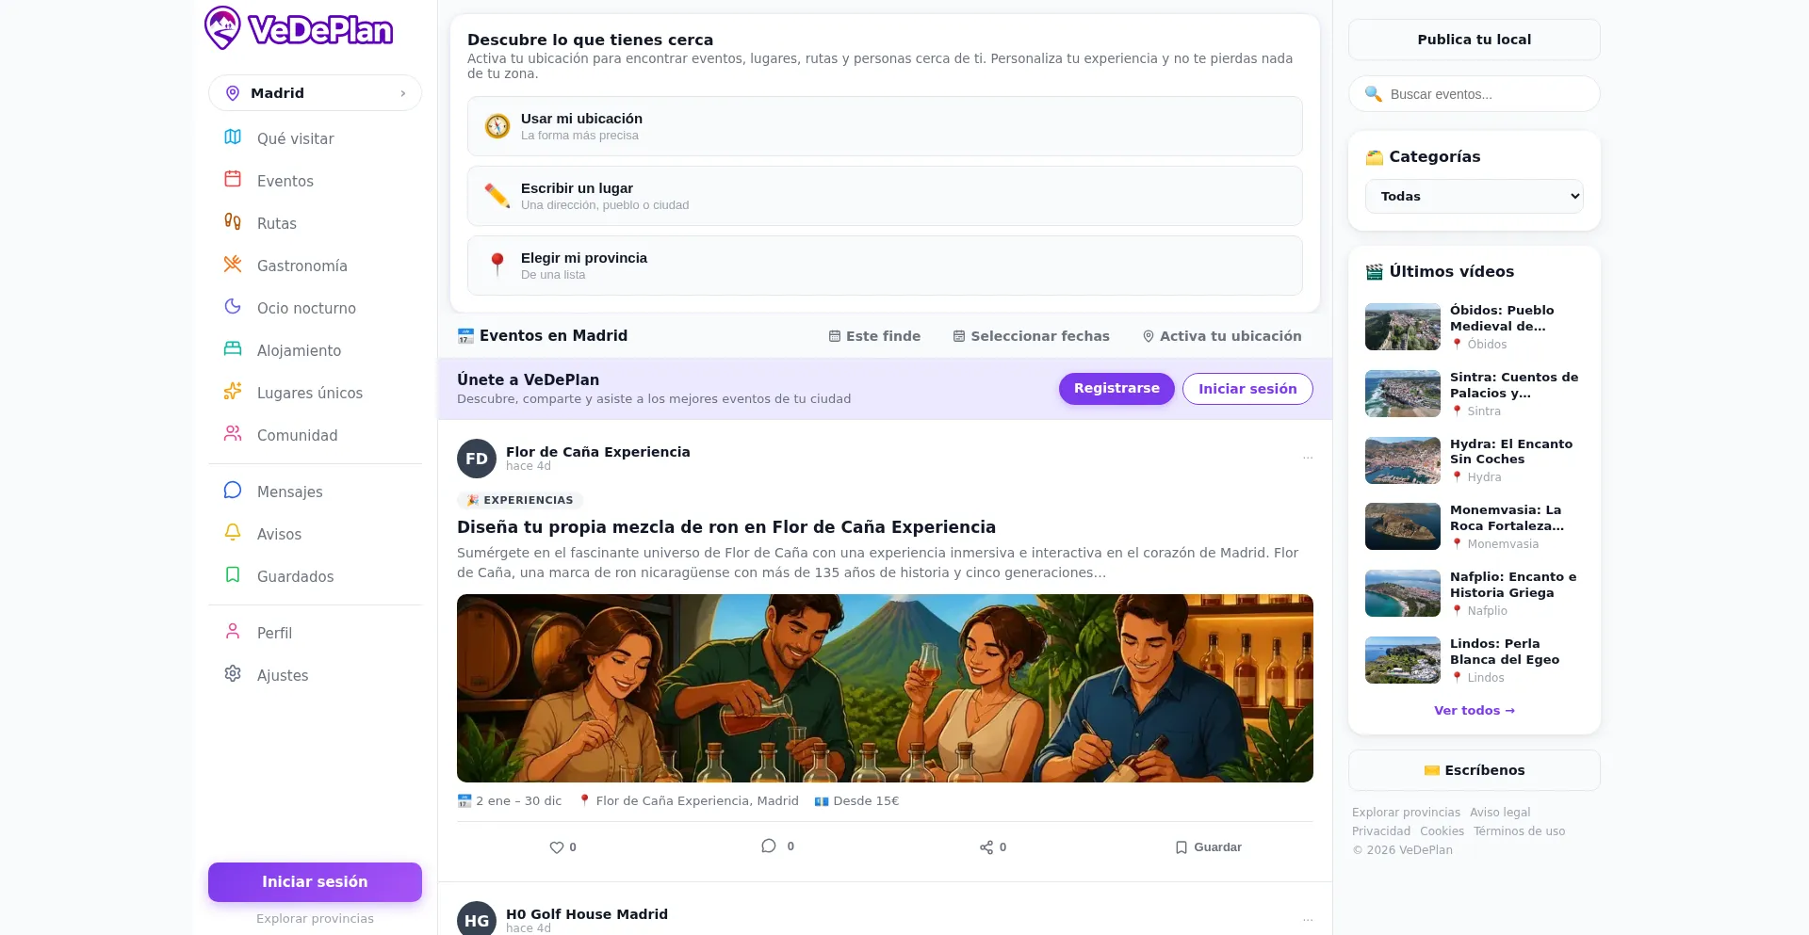This screenshot has width=1809, height=935.
Task: Open the Lindos video thumbnail
Action: point(1403,660)
